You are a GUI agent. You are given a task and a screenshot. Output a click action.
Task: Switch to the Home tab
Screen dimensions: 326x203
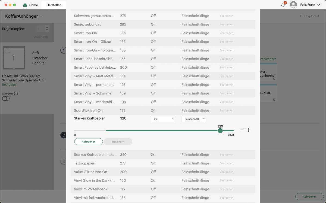point(33,5)
